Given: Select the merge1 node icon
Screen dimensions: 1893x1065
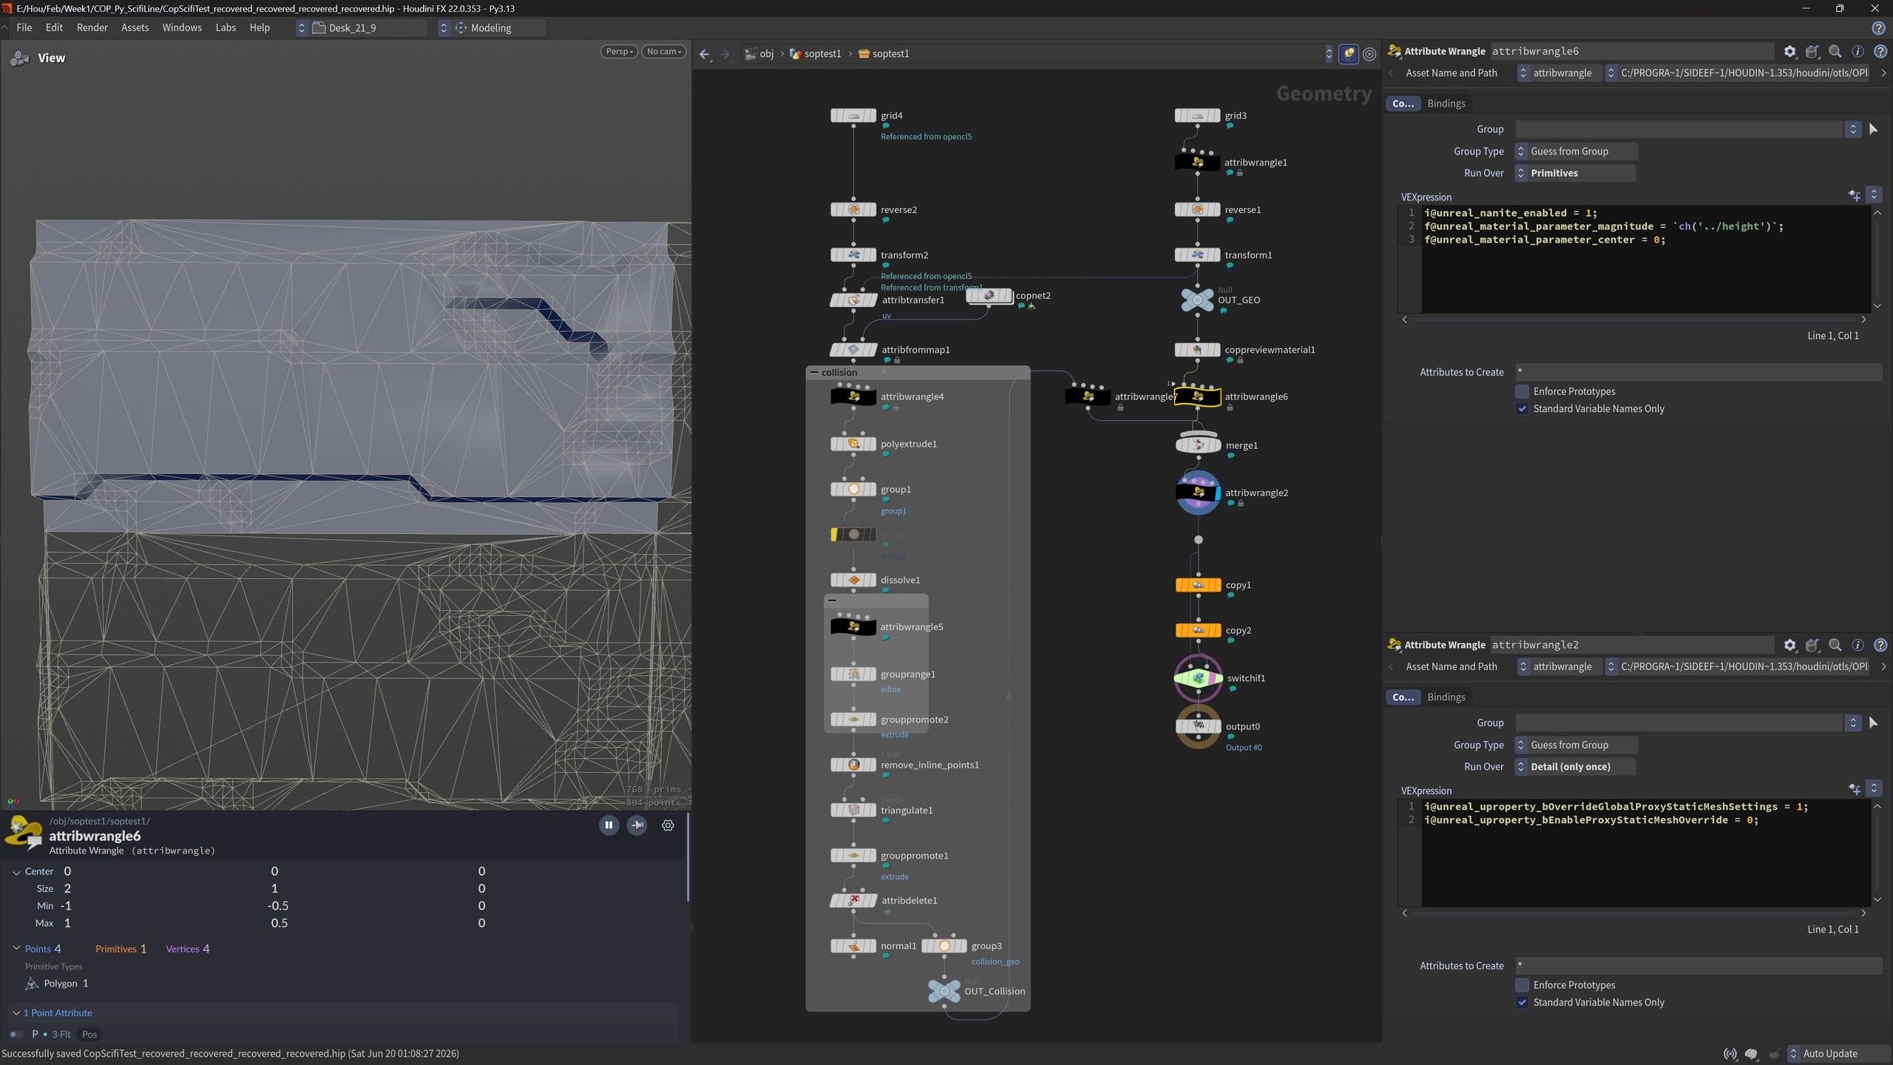Looking at the screenshot, I should [x=1198, y=445].
